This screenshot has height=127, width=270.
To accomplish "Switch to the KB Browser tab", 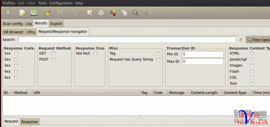I will (14, 32).
